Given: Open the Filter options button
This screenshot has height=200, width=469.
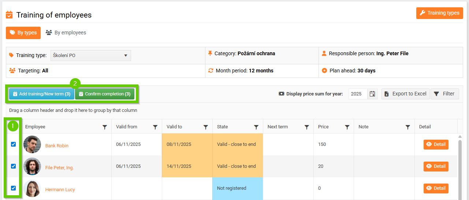Looking at the screenshot, I should point(444,94).
